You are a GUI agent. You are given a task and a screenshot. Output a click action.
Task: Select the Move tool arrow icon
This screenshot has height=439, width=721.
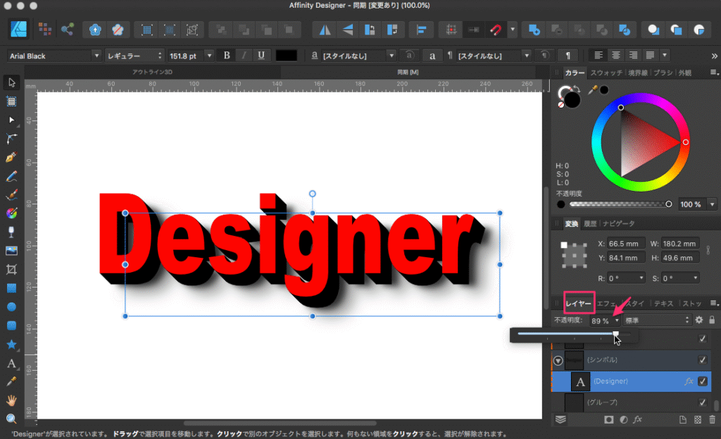point(11,82)
